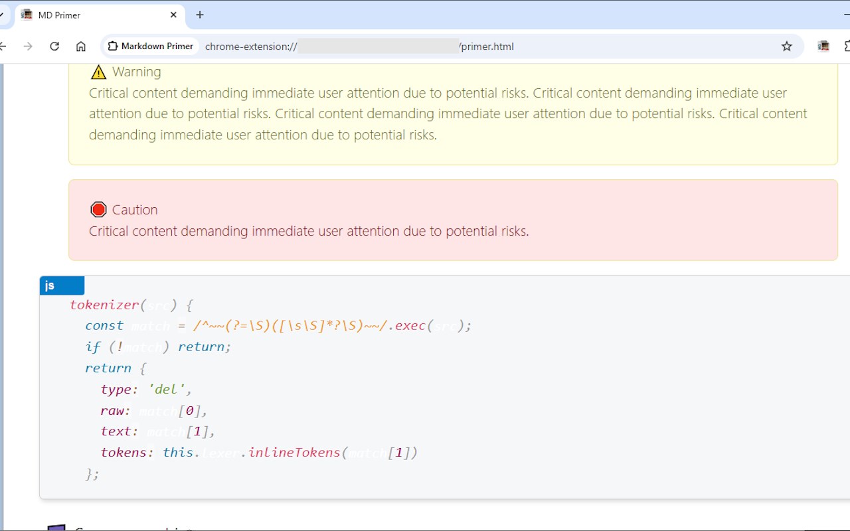This screenshot has width=850, height=531.
Task: Open the pinned extension icon beside the star
Action: point(823,46)
